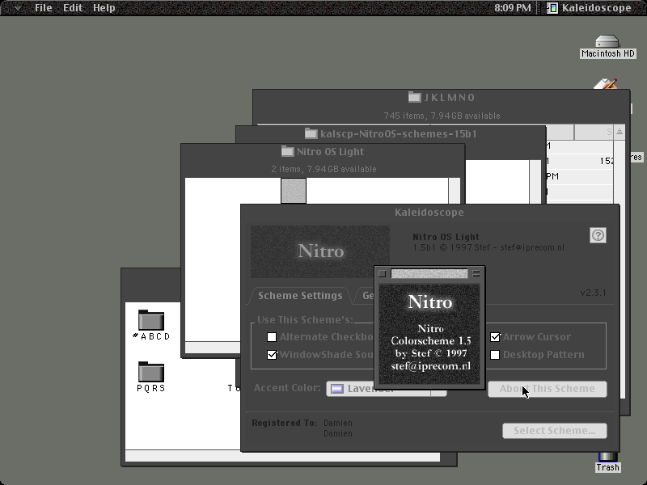Click the Nitro scheme preview image in Kaleidoscope
Image resolution: width=647 pixels, height=485 pixels.
click(x=320, y=251)
